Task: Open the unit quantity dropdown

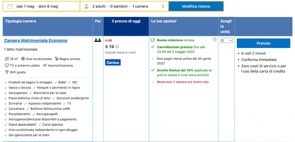Action: tap(226, 41)
